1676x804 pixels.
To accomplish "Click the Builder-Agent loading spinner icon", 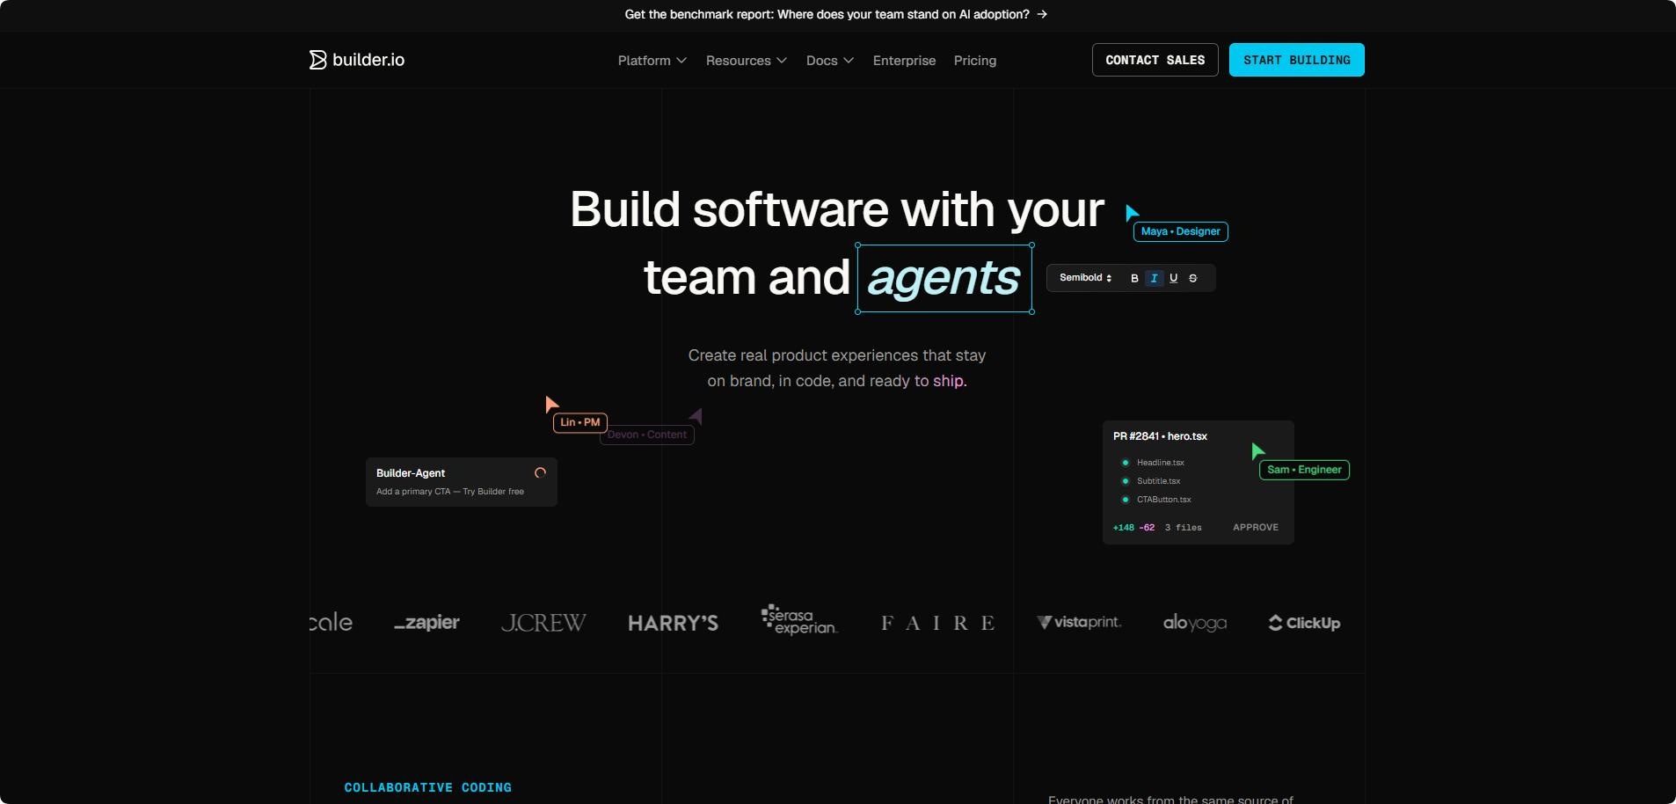I will (540, 473).
